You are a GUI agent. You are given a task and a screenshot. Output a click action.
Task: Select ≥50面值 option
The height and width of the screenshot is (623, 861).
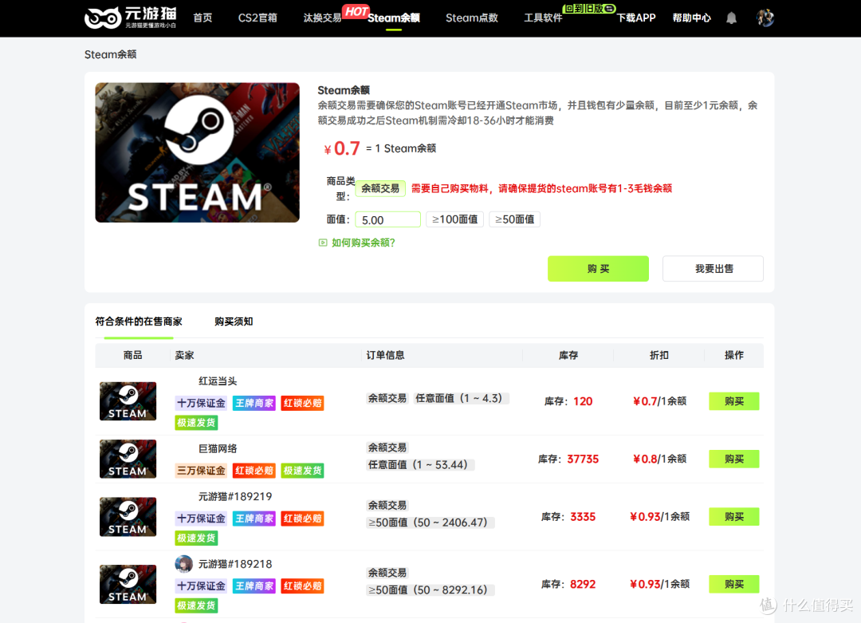514,219
